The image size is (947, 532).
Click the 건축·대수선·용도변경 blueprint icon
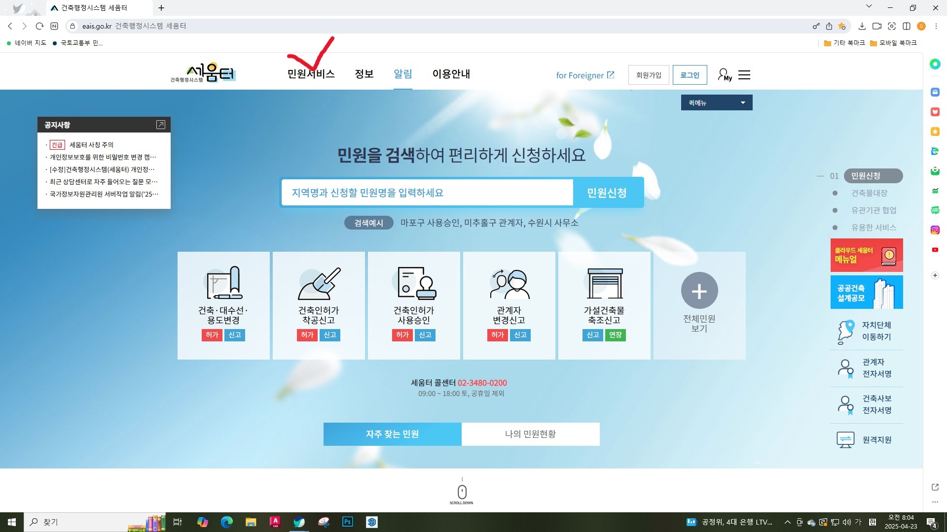223,283
